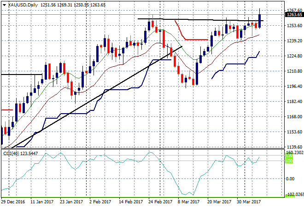Viewport: 304px width, 207px height.
Task: Click the 14 Feb 2017 date label
Action: [x=131, y=202]
